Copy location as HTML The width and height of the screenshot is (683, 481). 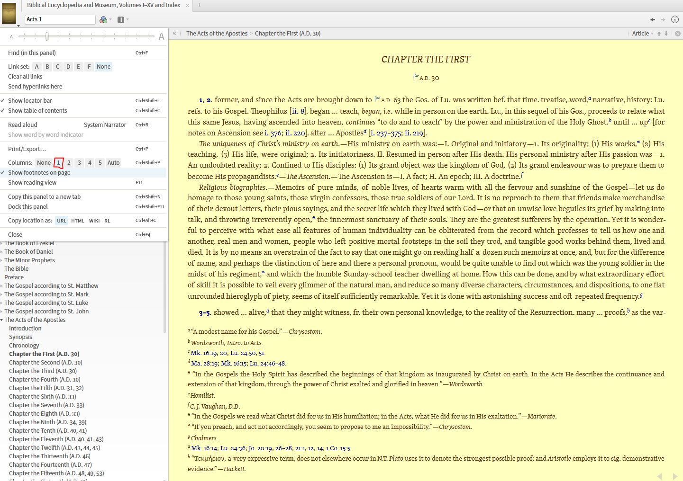pos(78,221)
